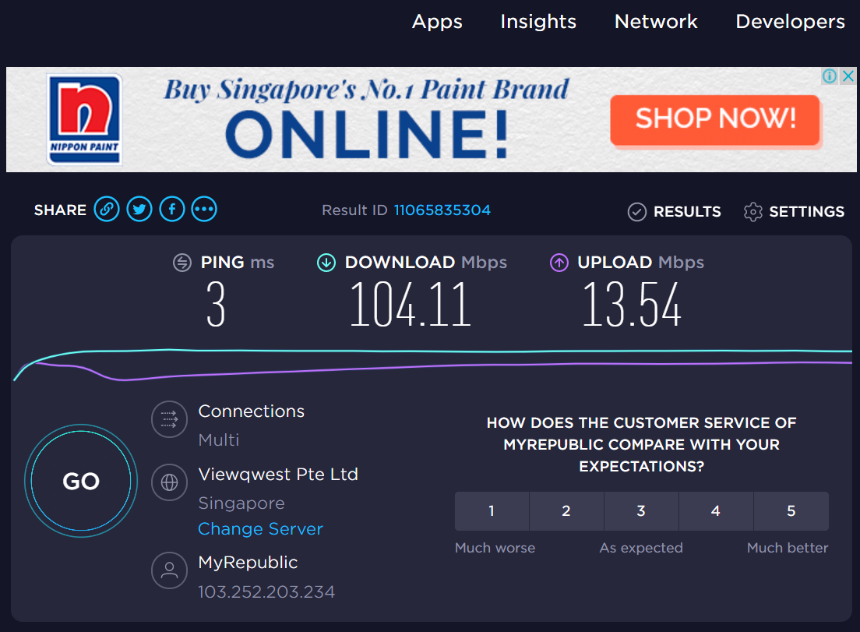Click the server globe icon
The height and width of the screenshot is (632, 860).
(x=170, y=482)
